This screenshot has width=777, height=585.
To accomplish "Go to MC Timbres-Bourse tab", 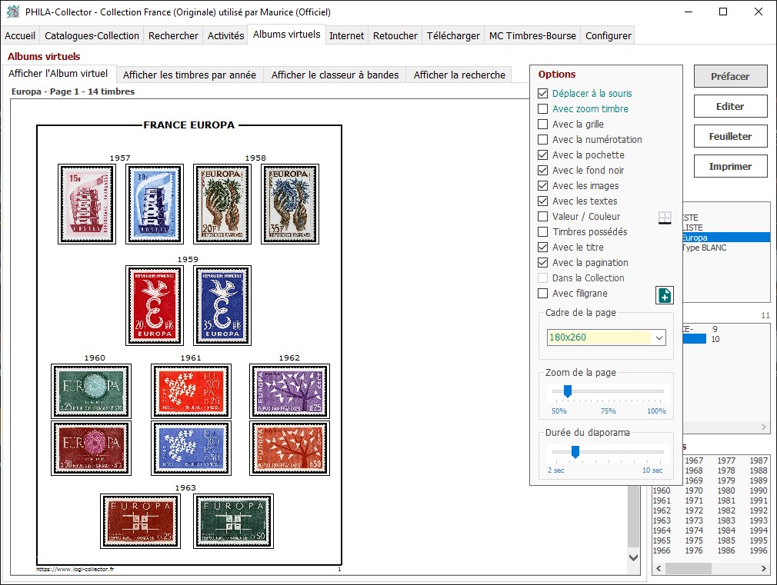I will pos(532,35).
